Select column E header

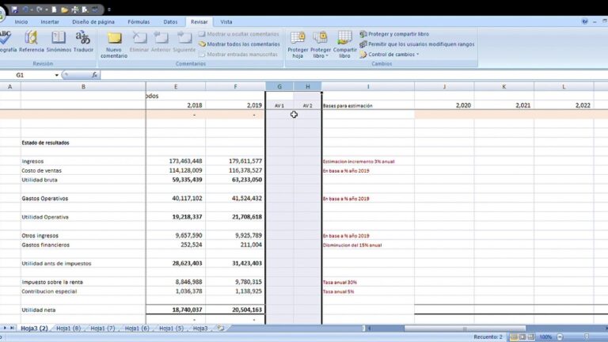176,86
